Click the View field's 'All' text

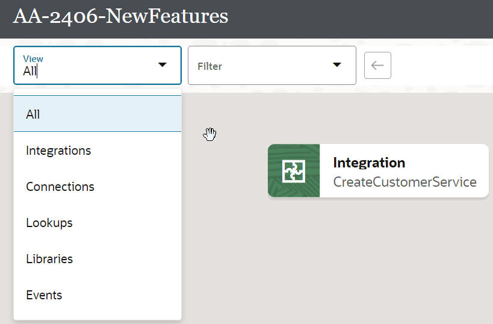pyautogui.click(x=29, y=71)
